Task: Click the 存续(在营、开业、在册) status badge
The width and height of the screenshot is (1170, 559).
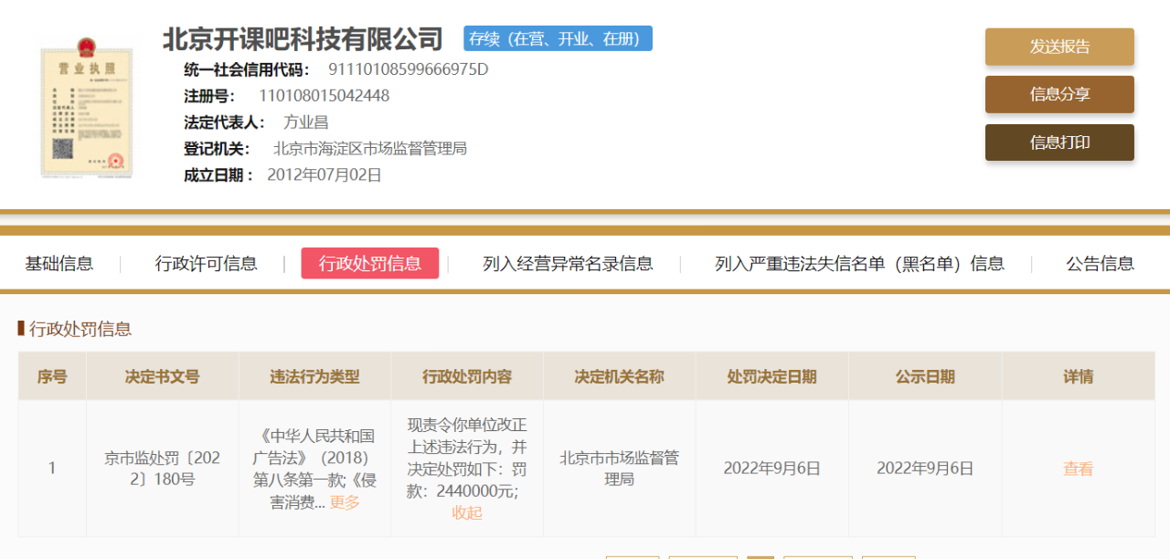Action: [558, 38]
